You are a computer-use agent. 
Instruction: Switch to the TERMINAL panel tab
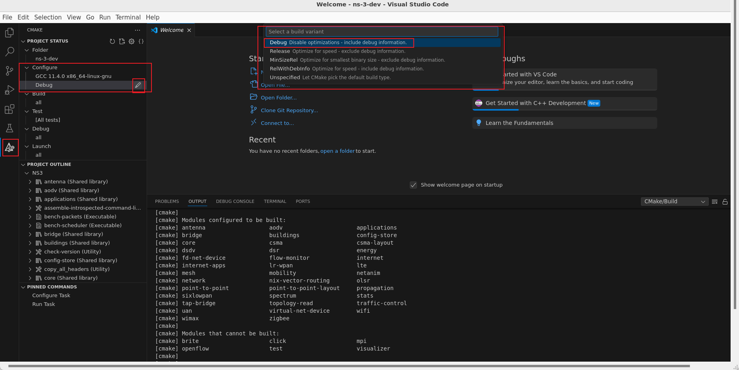pyautogui.click(x=275, y=202)
